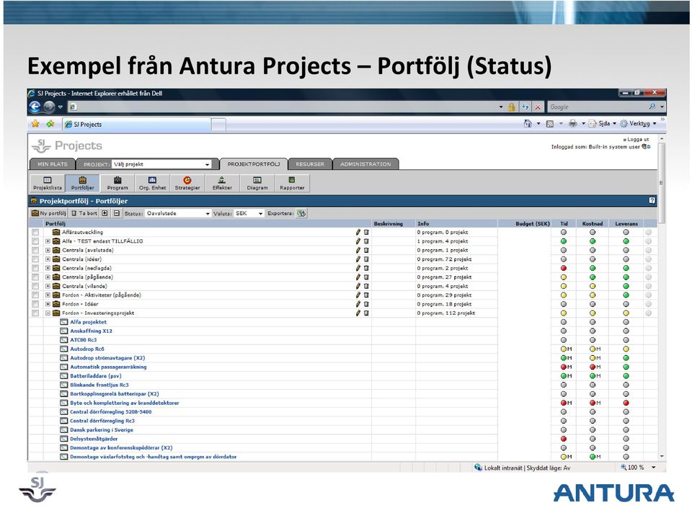692x505 pixels.
Task: Edit the Affärsutveckling portfolio with pencil icon
Action: (x=358, y=232)
